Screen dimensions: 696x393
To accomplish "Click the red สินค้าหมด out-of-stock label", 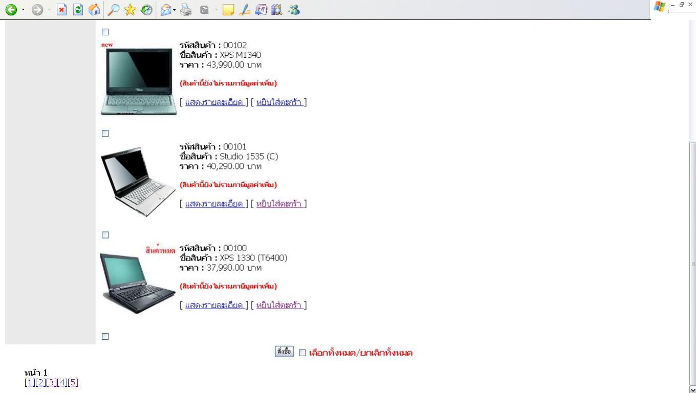I will (160, 250).
